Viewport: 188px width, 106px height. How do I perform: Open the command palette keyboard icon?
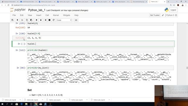click(76, 20)
